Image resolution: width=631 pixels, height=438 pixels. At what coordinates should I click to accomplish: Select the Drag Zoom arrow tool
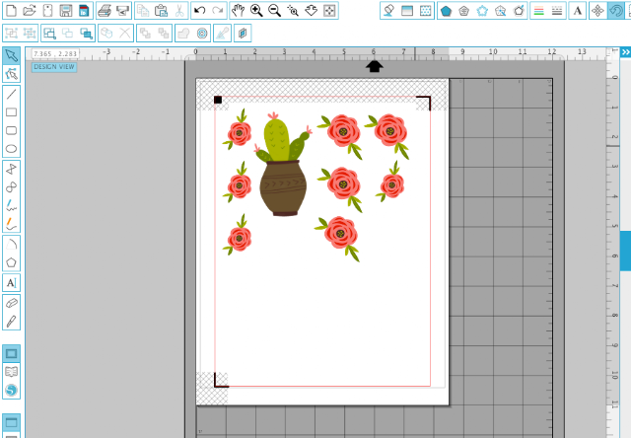[x=312, y=11]
